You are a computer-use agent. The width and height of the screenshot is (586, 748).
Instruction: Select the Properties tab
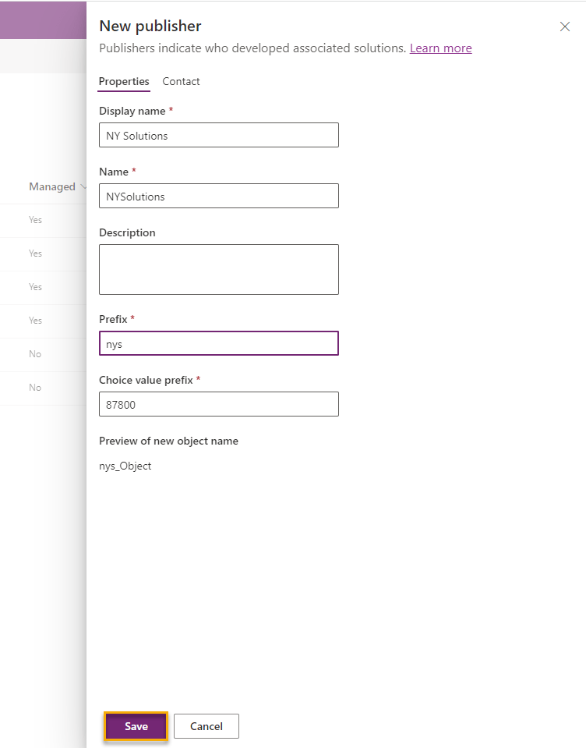pos(124,81)
